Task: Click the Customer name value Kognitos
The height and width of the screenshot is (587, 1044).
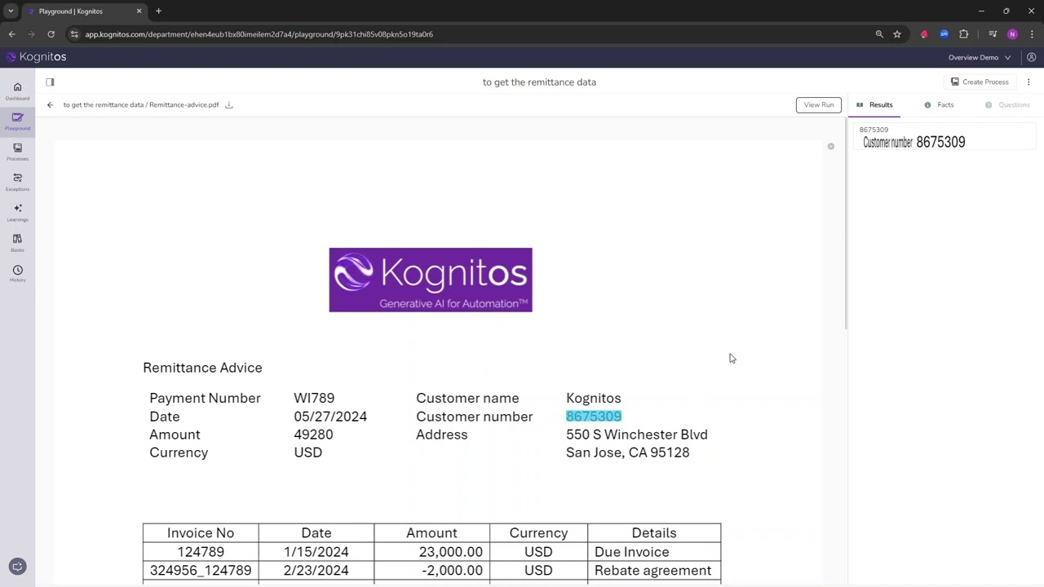Action: click(x=594, y=398)
